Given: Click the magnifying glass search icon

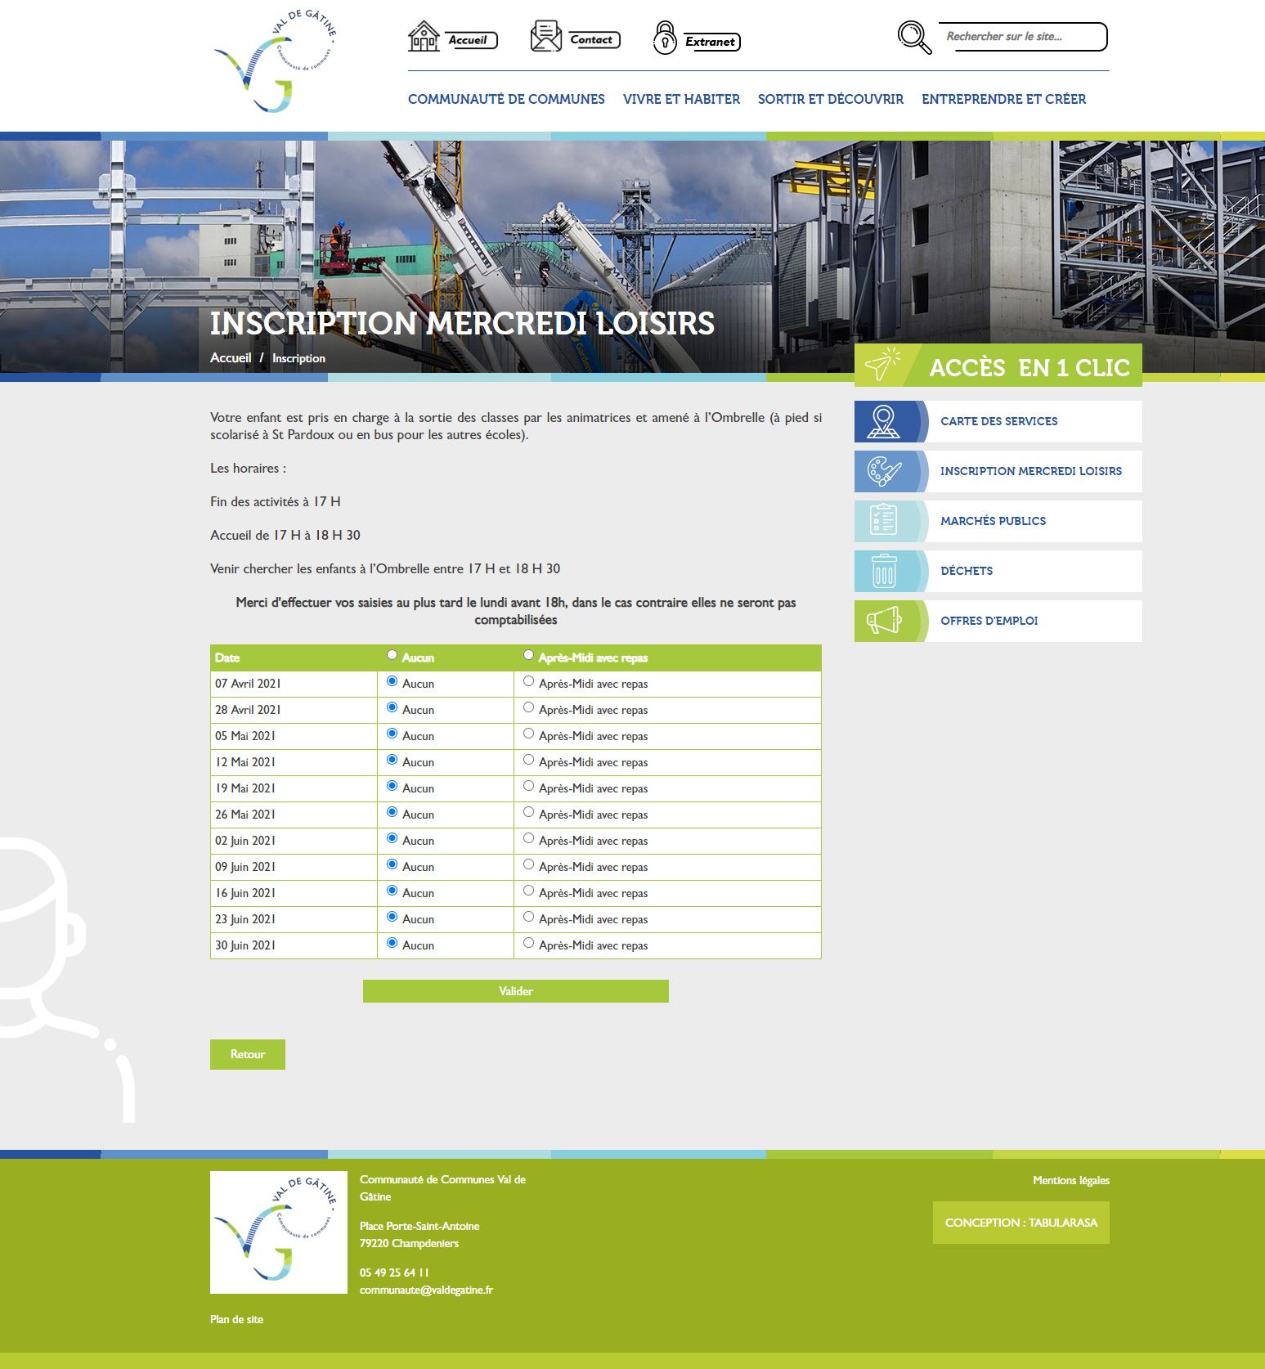Looking at the screenshot, I should 913,38.
